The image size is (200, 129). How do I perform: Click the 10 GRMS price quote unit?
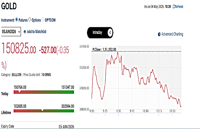[46, 75]
